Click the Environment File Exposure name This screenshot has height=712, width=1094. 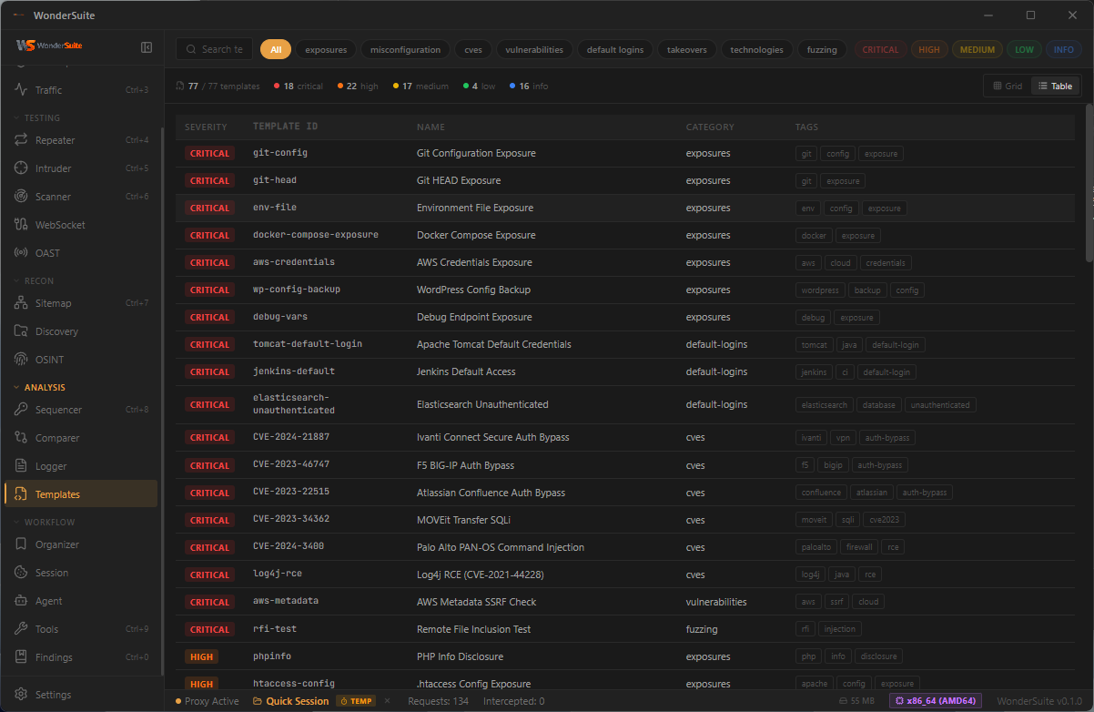point(475,208)
